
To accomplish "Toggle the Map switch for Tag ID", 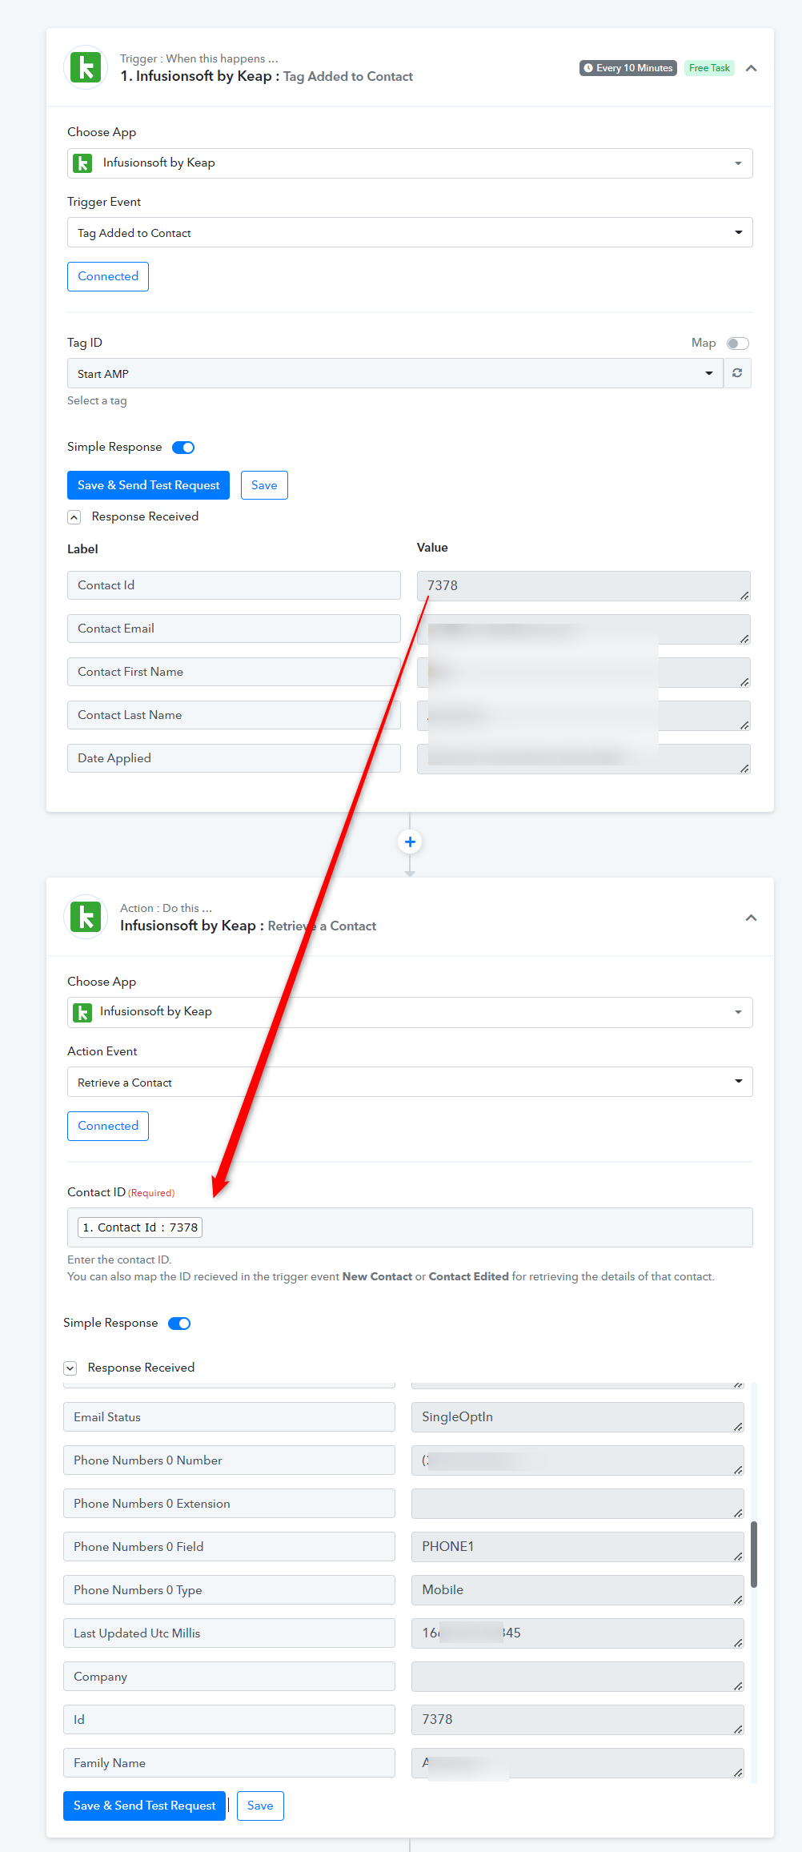I will pos(737,343).
